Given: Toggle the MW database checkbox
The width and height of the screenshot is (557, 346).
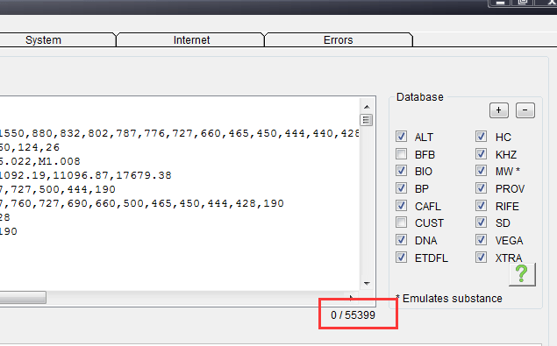Looking at the screenshot, I should pyautogui.click(x=481, y=171).
